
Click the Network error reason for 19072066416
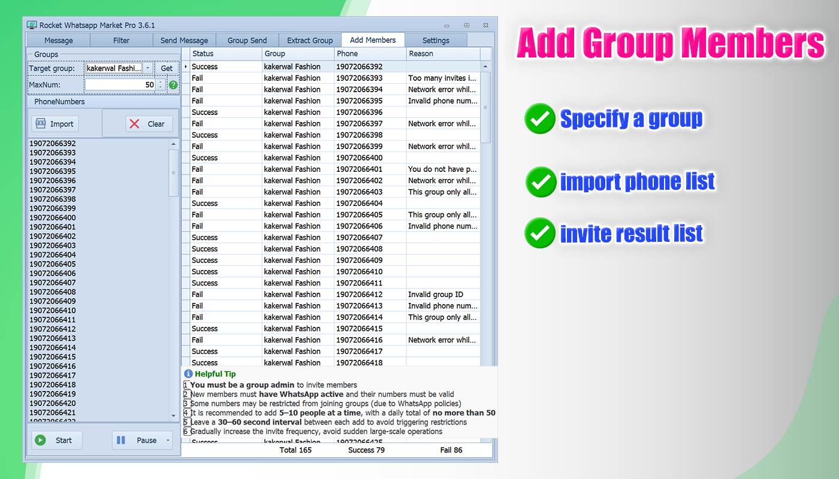[443, 339]
